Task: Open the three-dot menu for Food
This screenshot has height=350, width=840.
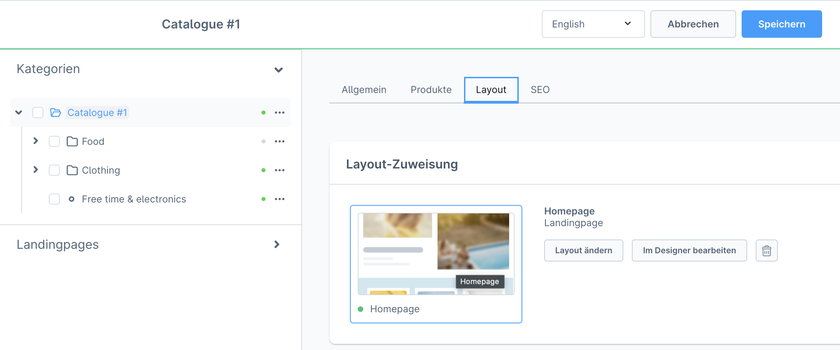Action: pyautogui.click(x=279, y=141)
